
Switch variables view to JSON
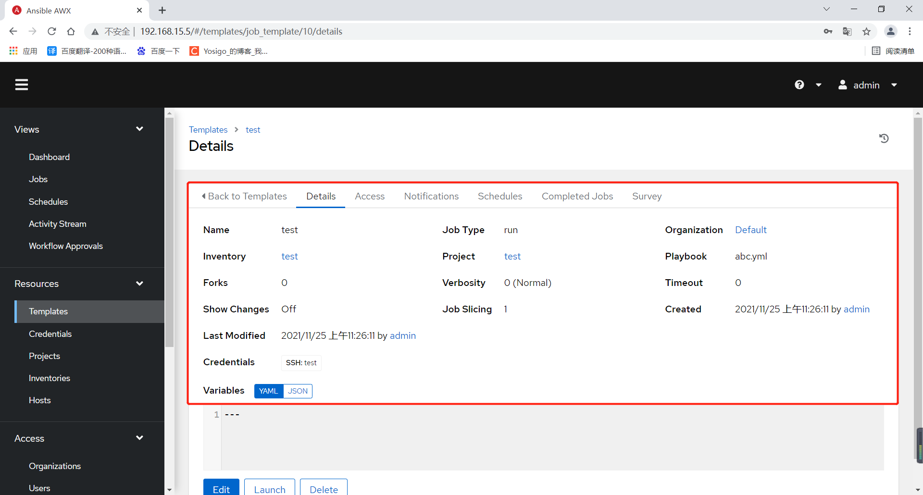(x=298, y=391)
